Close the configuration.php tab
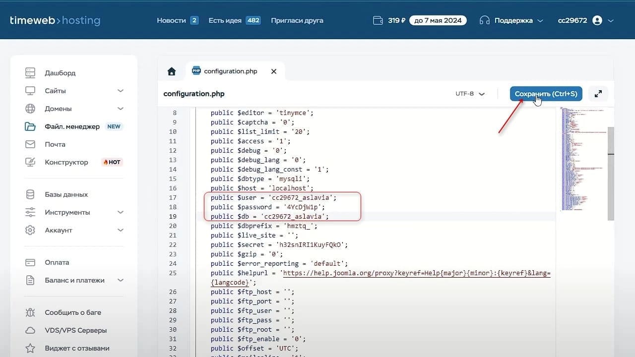The width and height of the screenshot is (635, 357). (x=273, y=71)
